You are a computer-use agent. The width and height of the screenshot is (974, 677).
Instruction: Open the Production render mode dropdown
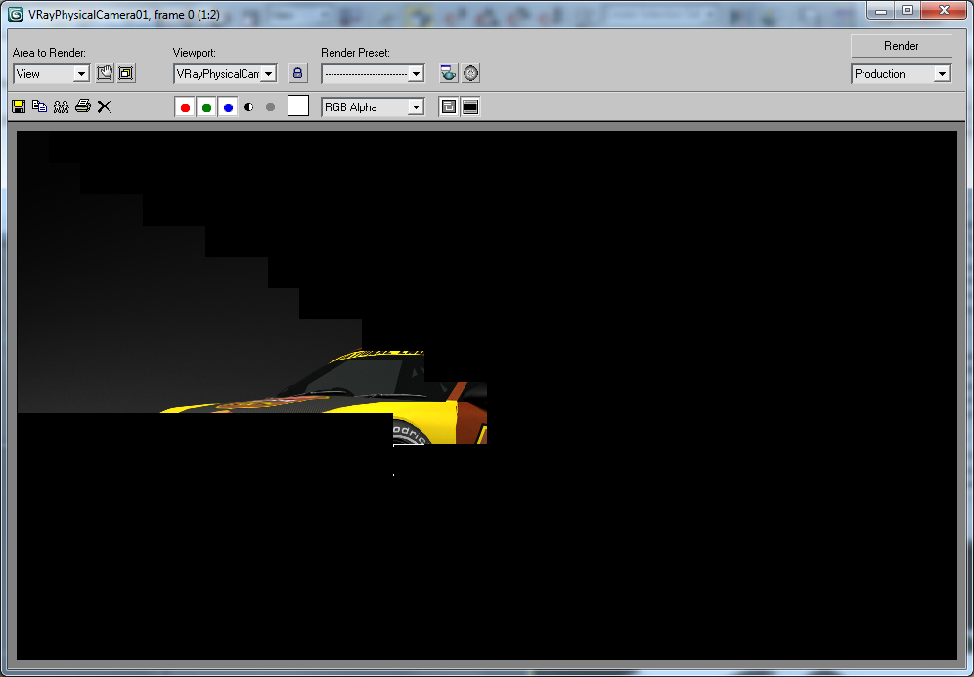click(x=901, y=74)
